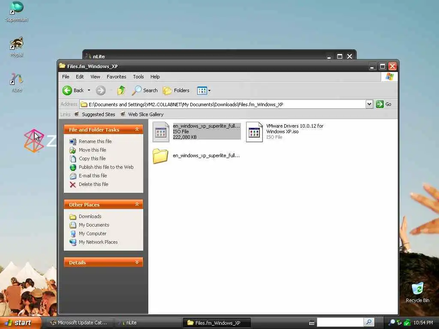Click into the taskbar search box
Viewport: 439px width, 329px height.
[340, 322]
